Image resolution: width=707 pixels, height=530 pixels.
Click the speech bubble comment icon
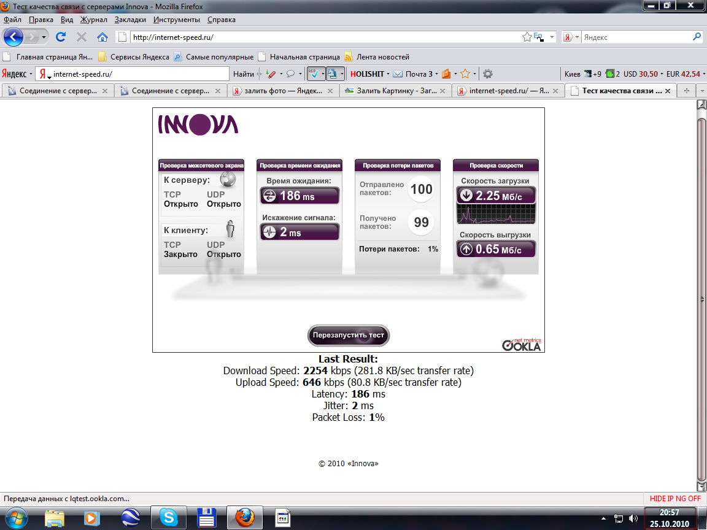pos(291,74)
